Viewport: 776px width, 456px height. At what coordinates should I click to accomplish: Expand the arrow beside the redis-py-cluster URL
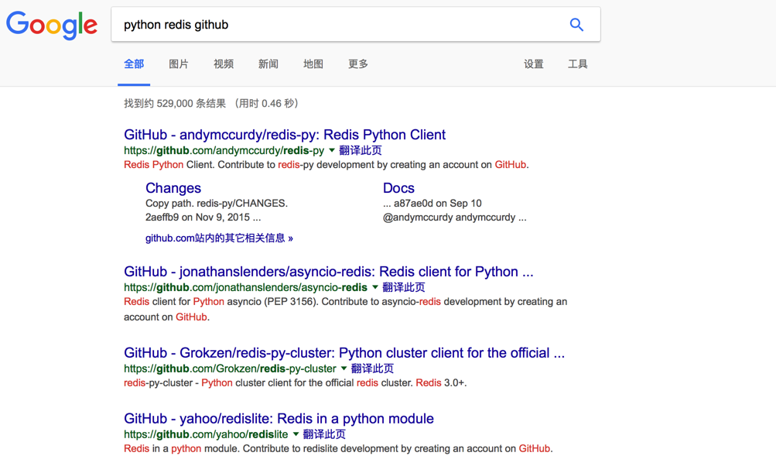(344, 369)
